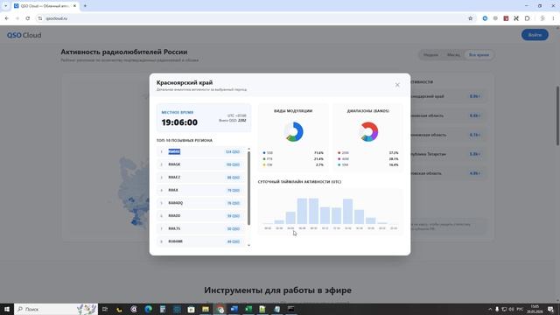
Task: Click the callsign list scrollbar thumb
Action: tap(248, 188)
